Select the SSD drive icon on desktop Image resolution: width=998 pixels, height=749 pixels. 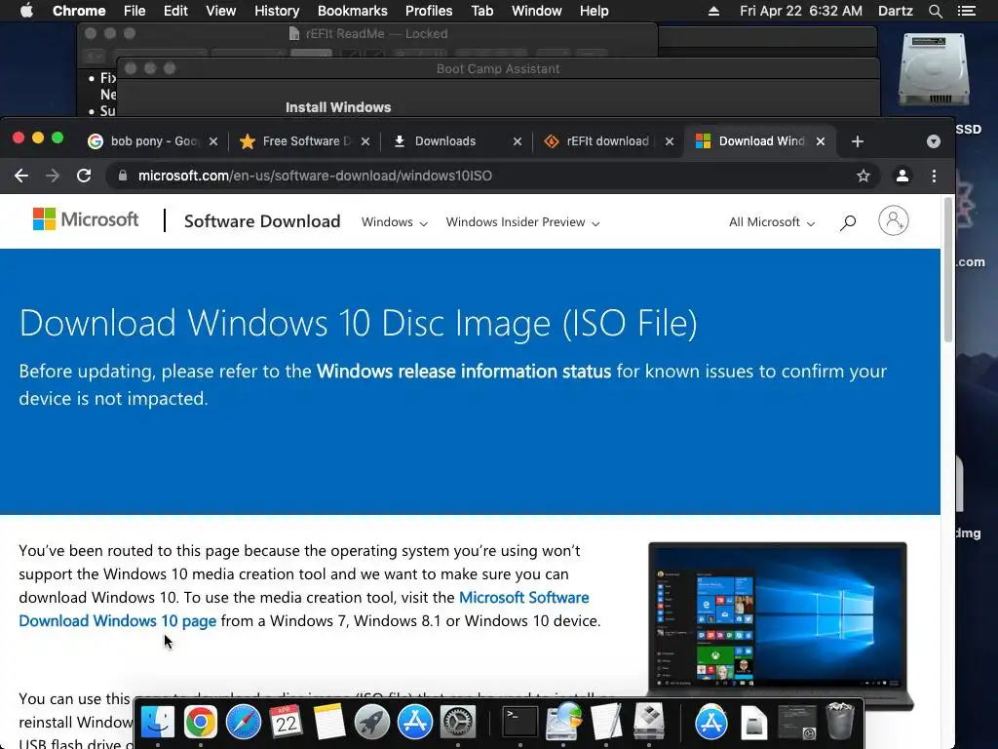(934, 70)
